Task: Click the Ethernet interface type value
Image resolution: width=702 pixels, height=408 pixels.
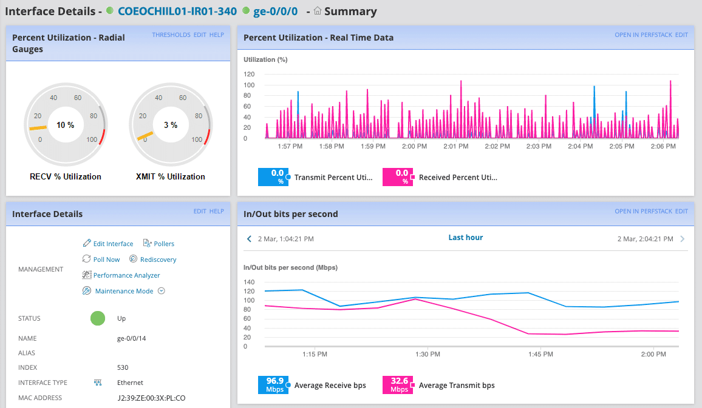Action: [x=131, y=383]
